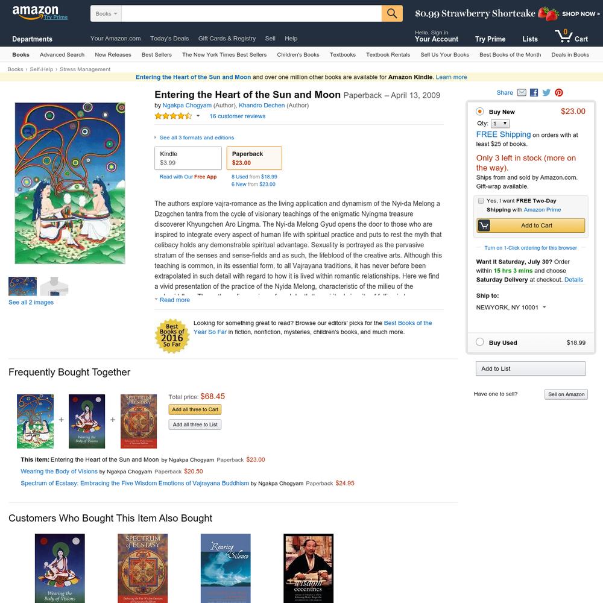Screen dimensions: 603x603
Task: Share via email envelope icon
Action: pos(522,93)
